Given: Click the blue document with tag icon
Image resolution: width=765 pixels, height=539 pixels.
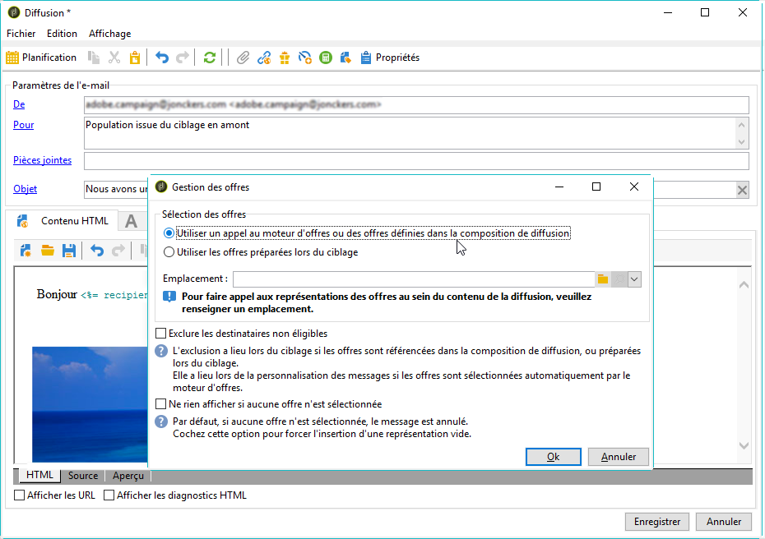Looking at the screenshot, I should coord(345,58).
